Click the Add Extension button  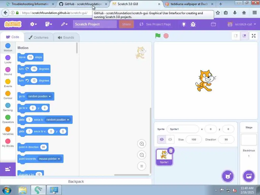point(8,169)
